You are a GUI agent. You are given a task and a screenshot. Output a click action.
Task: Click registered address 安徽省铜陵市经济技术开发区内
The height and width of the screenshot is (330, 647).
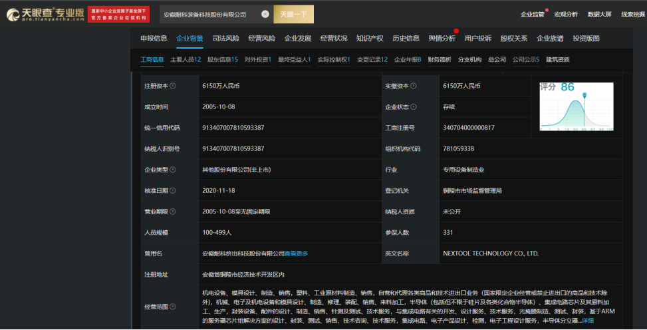pyautogui.click(x=243, y=275)
